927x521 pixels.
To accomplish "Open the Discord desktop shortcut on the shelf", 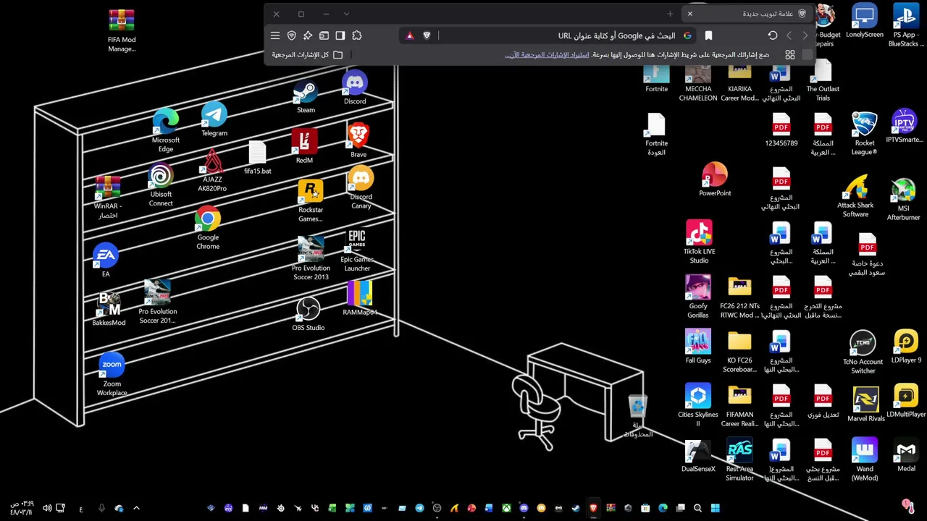I will [355, 88].
